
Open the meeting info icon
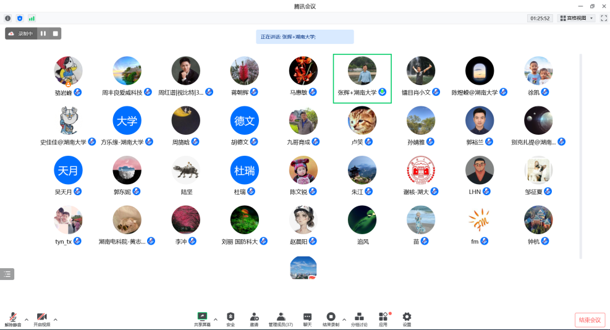tap(8, 19)
